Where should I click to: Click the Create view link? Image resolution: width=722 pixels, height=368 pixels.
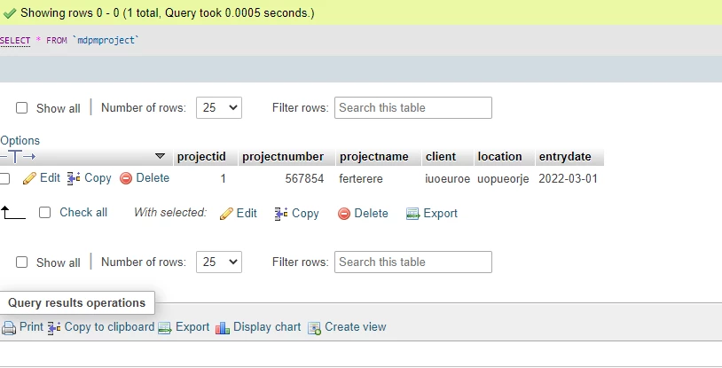(355, 327)
